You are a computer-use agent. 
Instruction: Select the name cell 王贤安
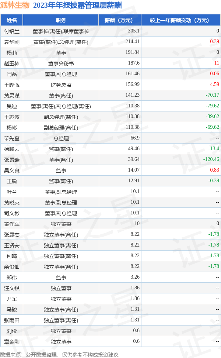pyautogui.click(x=12, y=246)
